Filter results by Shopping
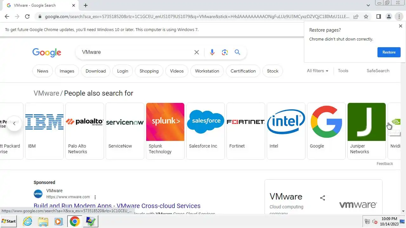The width and height of the screenshot is (406, 228). [x=149, y=71]
